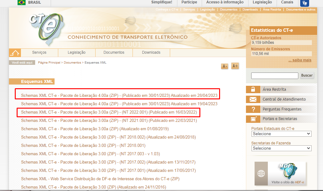The height and width of the screenshot is (191, 323).
Task: Download Pacote 3.00a updated 01/08/2019
Action: tap(95, 129)
